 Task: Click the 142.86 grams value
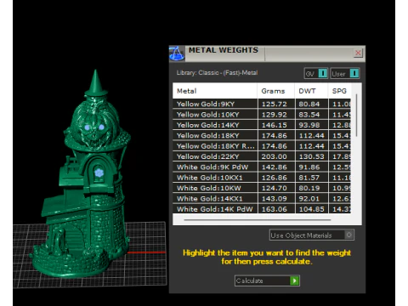click(275, 167)
